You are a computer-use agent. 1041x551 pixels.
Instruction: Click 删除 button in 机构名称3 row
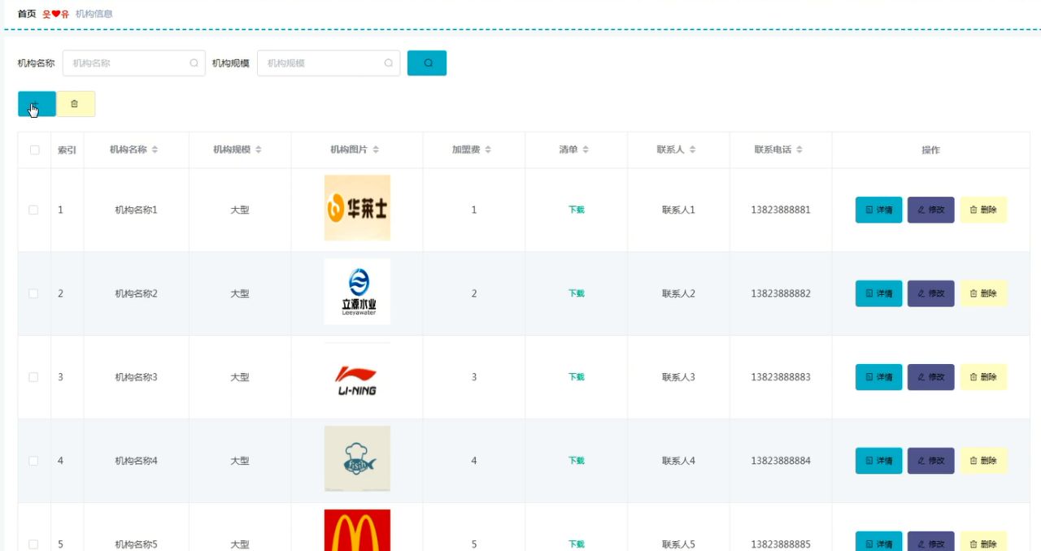click(984, 377)
